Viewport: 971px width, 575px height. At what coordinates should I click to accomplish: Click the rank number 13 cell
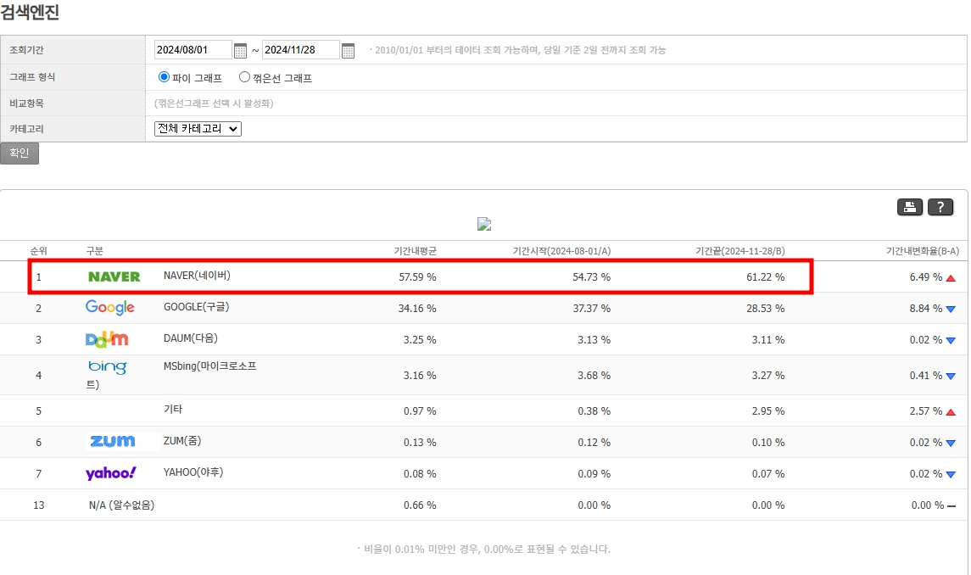(38, 505)
